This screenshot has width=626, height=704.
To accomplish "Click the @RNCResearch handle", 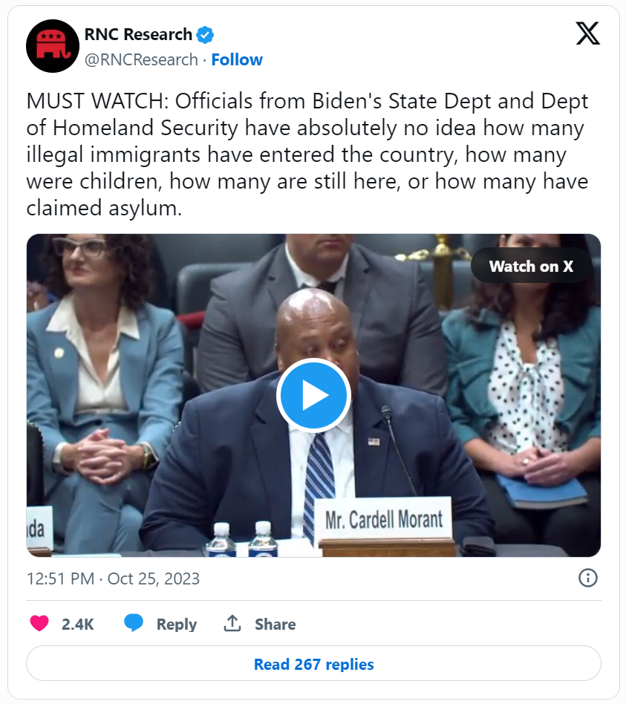I will [141, 59].
